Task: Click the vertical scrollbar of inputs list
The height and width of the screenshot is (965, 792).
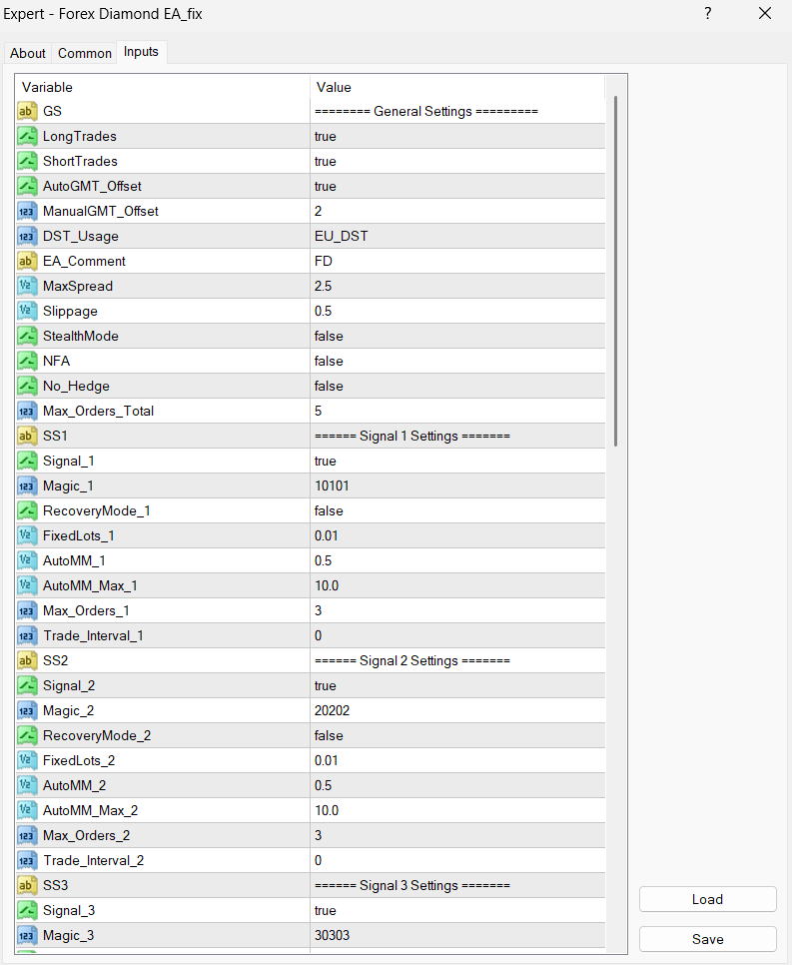Action: pyautogui.click(x=616, y=270)
